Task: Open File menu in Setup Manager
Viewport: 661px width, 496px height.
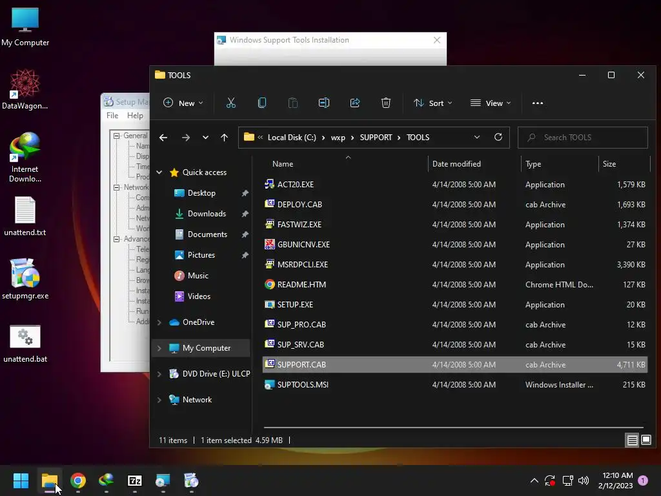Action: coord(112,116)
